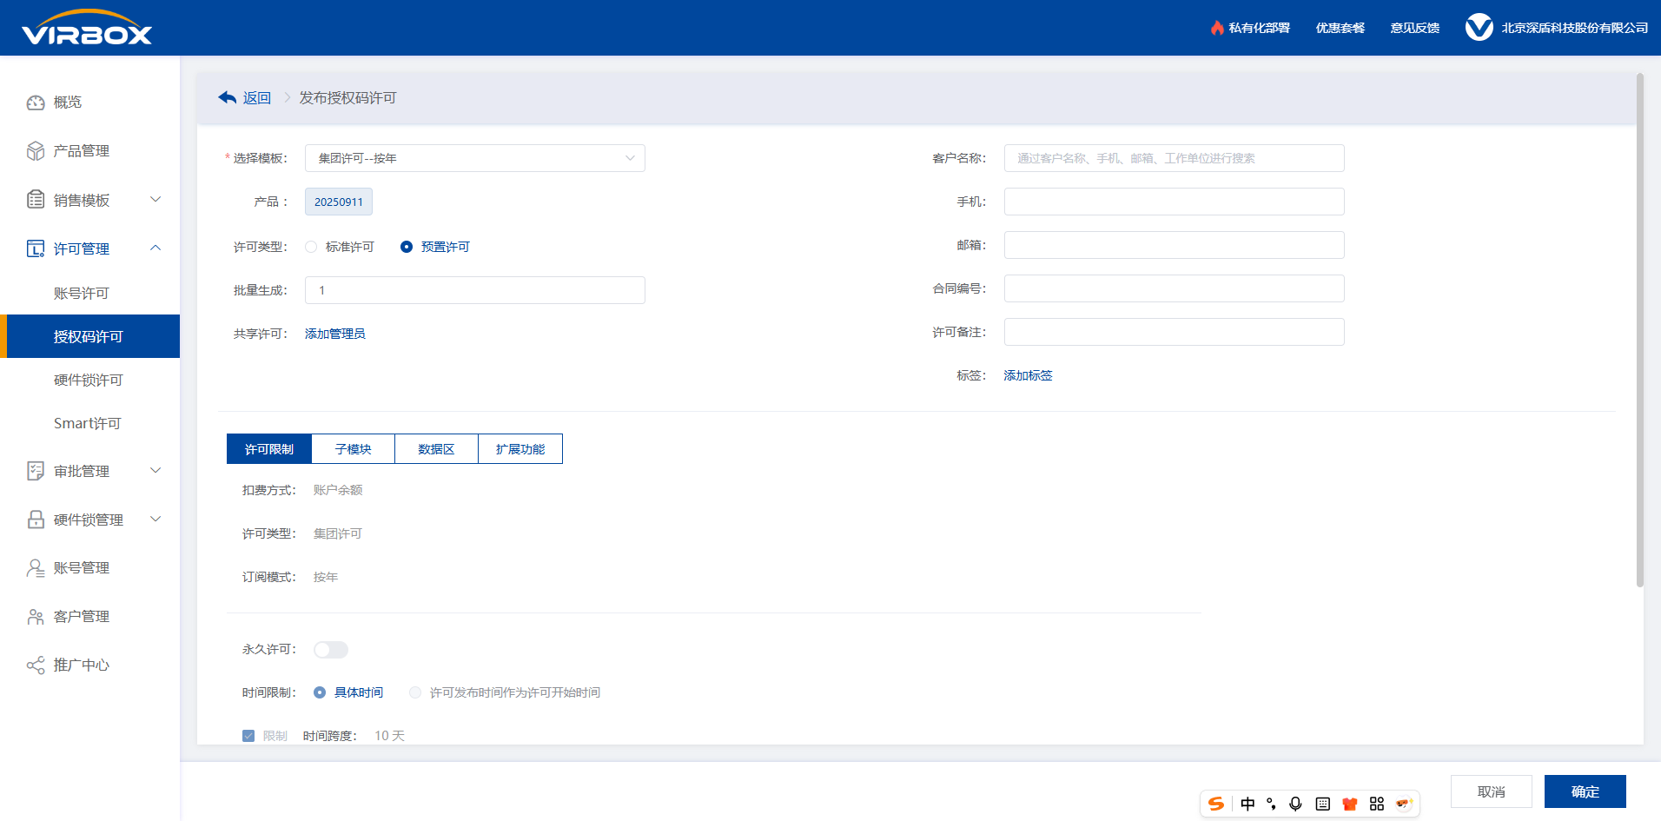Click the microphone voice input icon
This screenshot has width=1661, height=821.
(x=1295, y=804)
